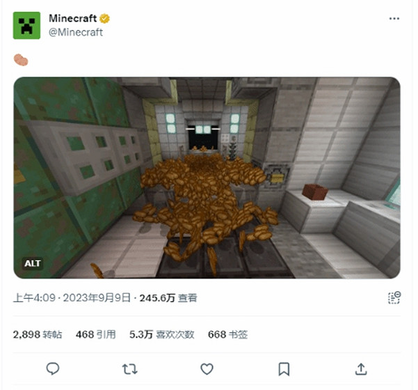This screenshot has height=390, width=418.
Task: Open reader view icon beside view count
Action: tap(394, 297)
